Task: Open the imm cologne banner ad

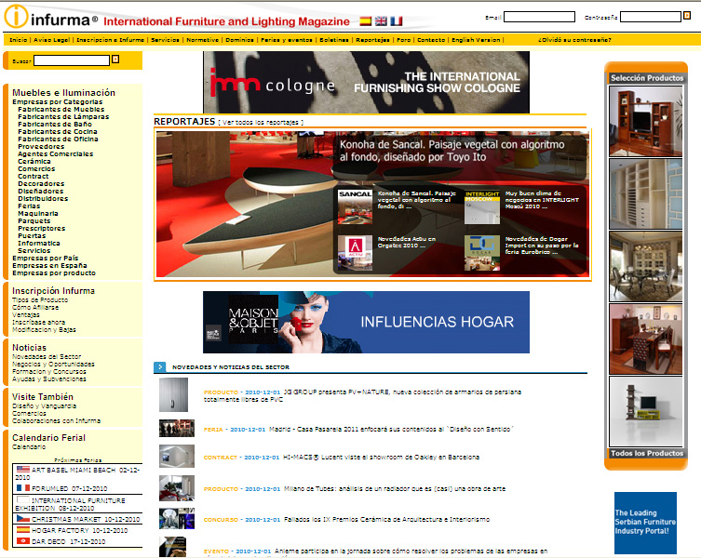Action: point(366,82)
